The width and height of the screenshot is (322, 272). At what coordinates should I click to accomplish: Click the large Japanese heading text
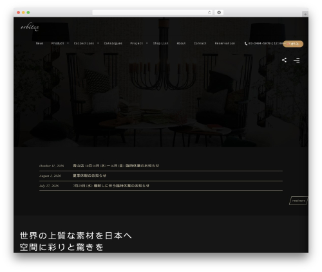click(x=75, y=241)
